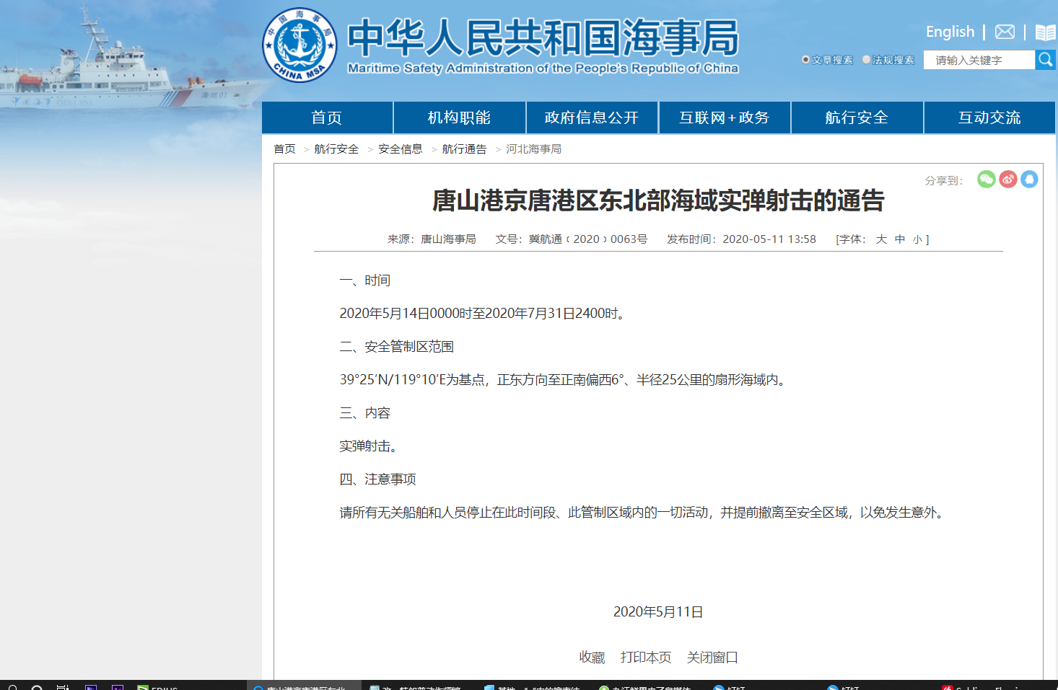1058x690 pixels.
Task: Open the mail envelope icon near English
Action: (1005, 32)
